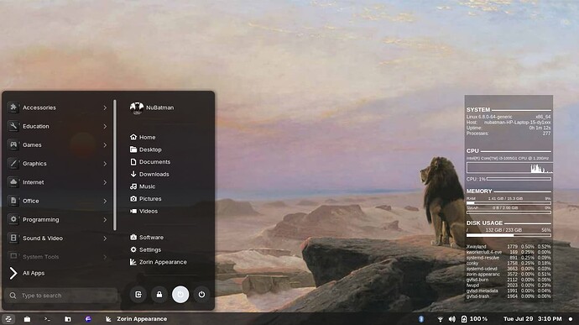Open the Wi-Fi network indicator
The image size is (579, 325).
point(441,319)
